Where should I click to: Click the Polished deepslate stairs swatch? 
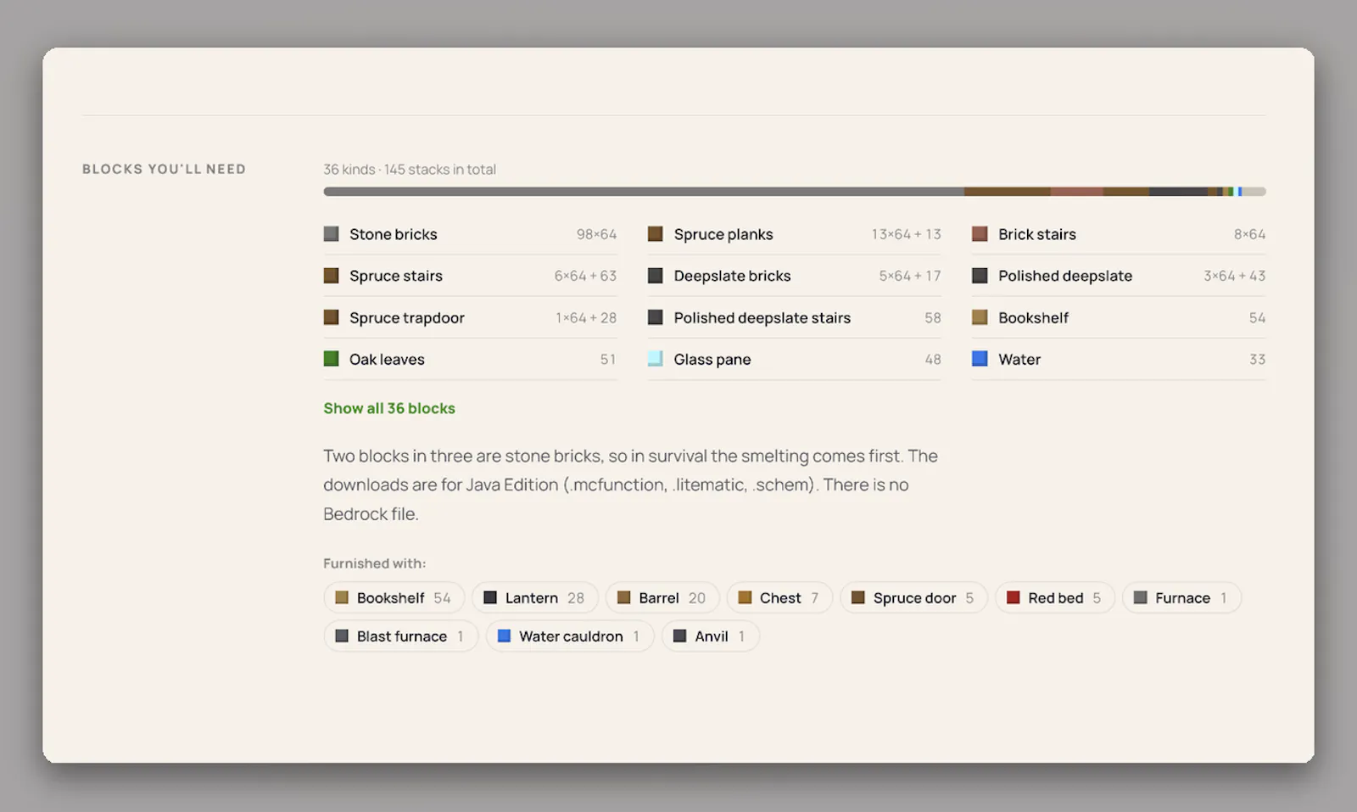[x=655, y=317]
